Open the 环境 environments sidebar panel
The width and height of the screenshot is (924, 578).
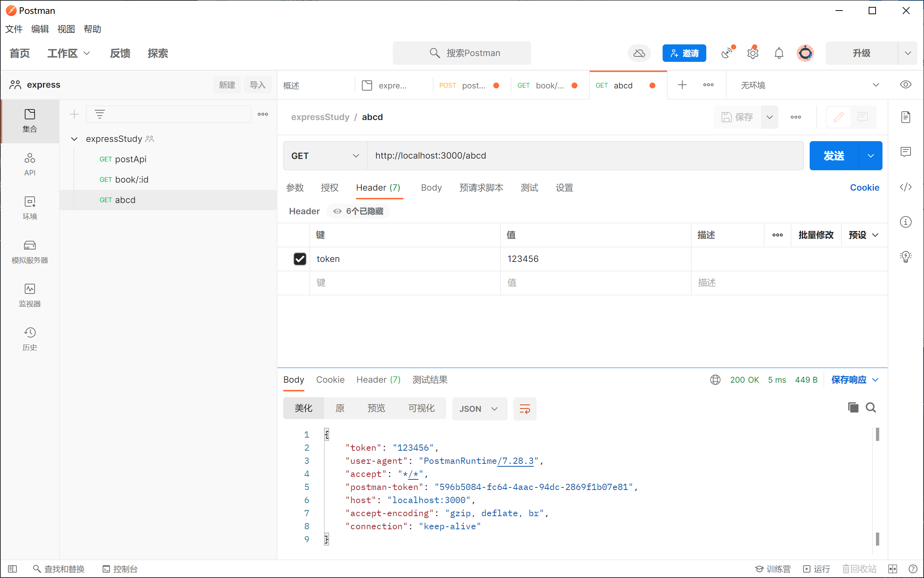(29, 208)
